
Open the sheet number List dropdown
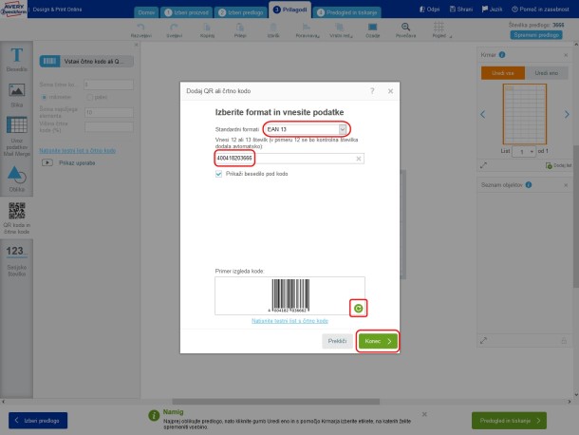[x=525, y=152]
